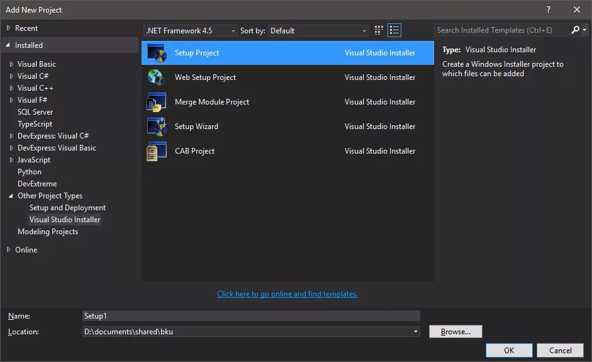592x362 pixels.
Task: Click the search magnifier icon
Action: click(576, 30)
